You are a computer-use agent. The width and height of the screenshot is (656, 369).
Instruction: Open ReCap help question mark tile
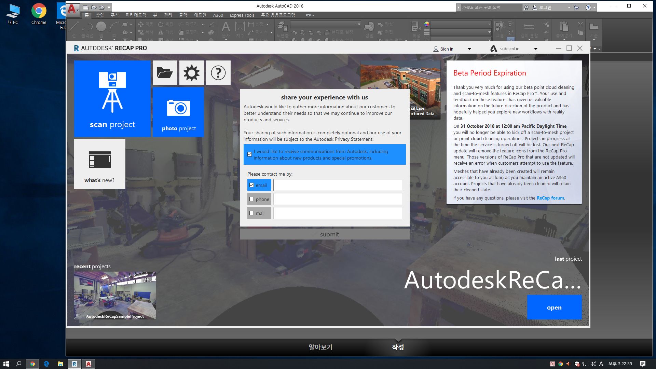218,73
